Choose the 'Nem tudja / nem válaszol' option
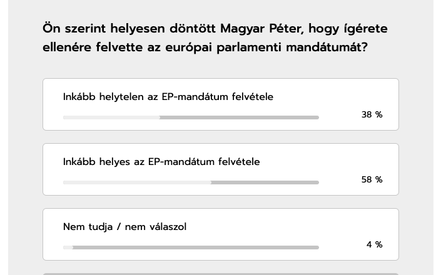 221,234
